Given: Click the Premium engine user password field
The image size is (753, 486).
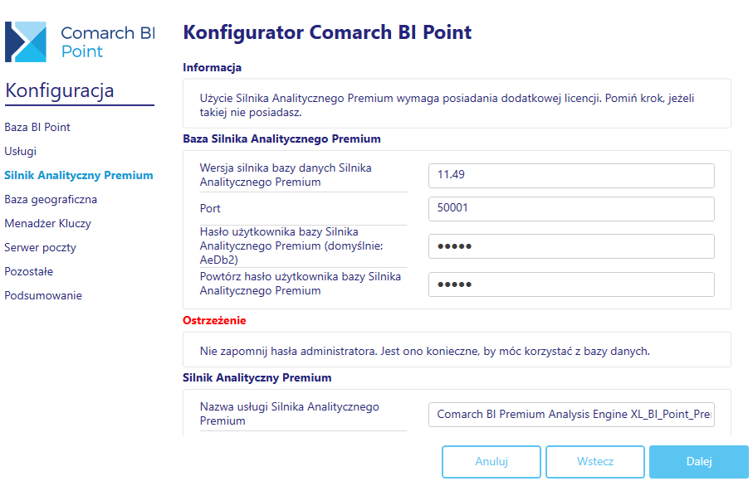Looking at the screenshot, I should [x=571, y=246].
